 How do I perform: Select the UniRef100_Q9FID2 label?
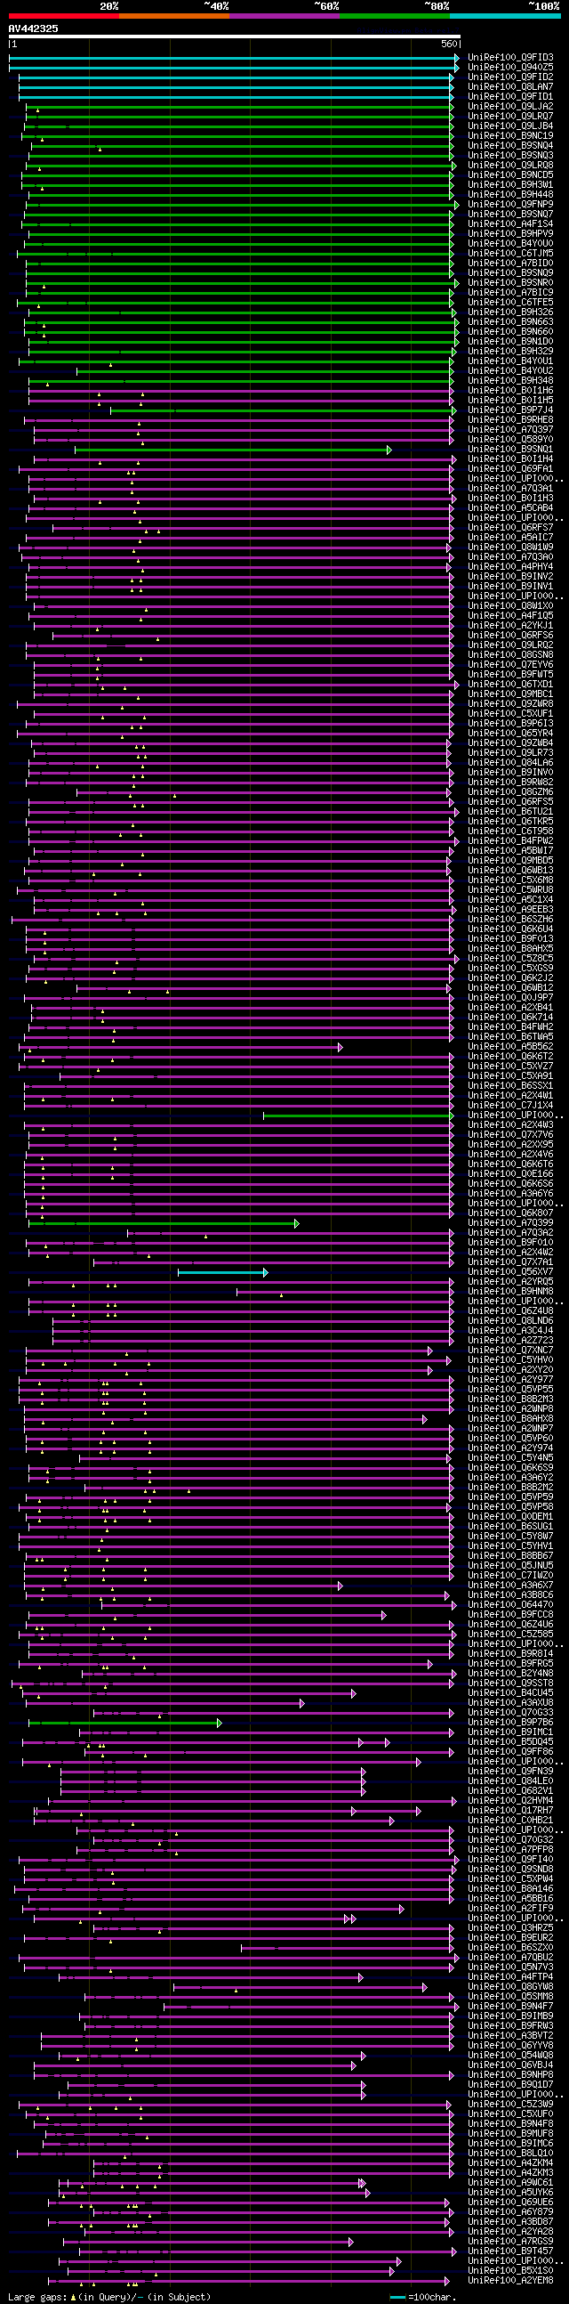point(510,77)
